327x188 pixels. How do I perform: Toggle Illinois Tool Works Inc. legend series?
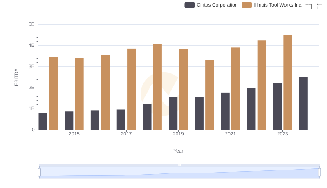click(272, 5)
